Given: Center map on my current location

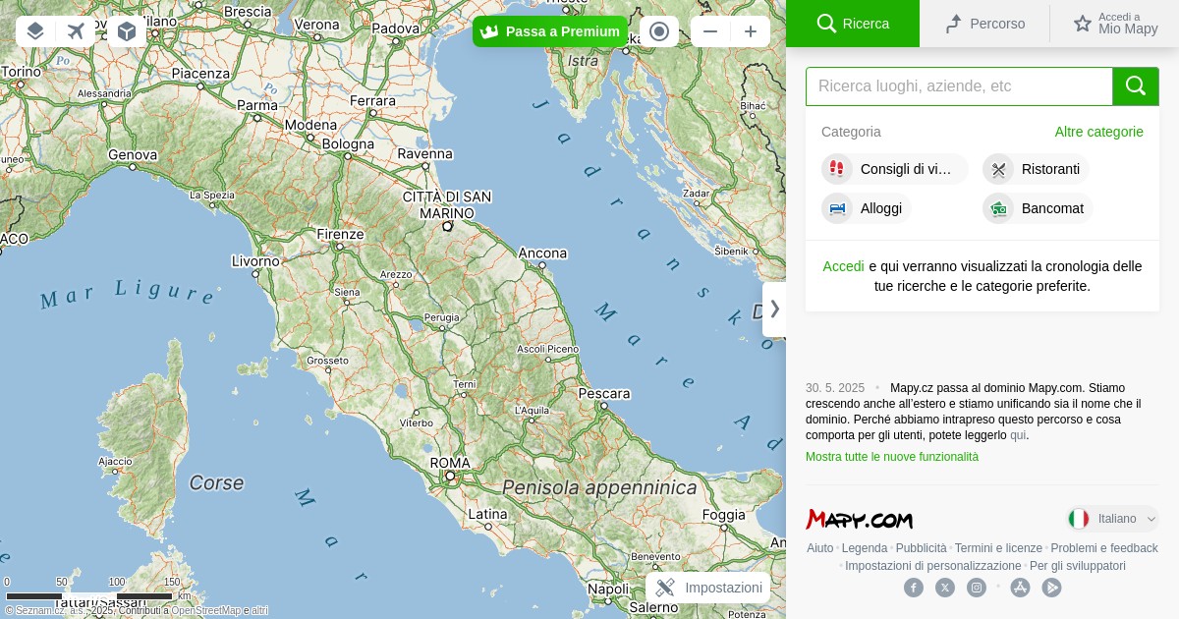Looking at the screenshot, I should (x=659, y=31).
